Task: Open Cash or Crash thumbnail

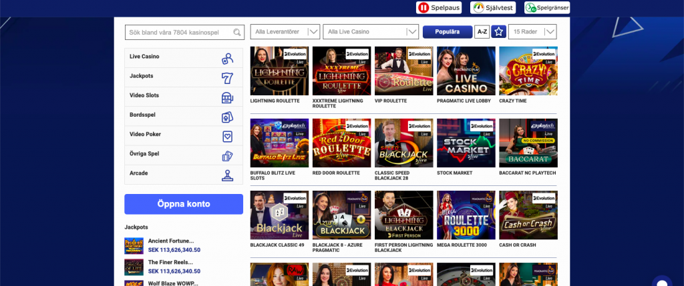Action: [x=528, y=215]
